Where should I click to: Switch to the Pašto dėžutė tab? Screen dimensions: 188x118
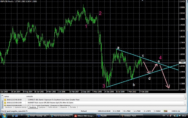[53, 107]
